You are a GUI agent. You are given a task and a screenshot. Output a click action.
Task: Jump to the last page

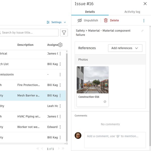point(63,149)
